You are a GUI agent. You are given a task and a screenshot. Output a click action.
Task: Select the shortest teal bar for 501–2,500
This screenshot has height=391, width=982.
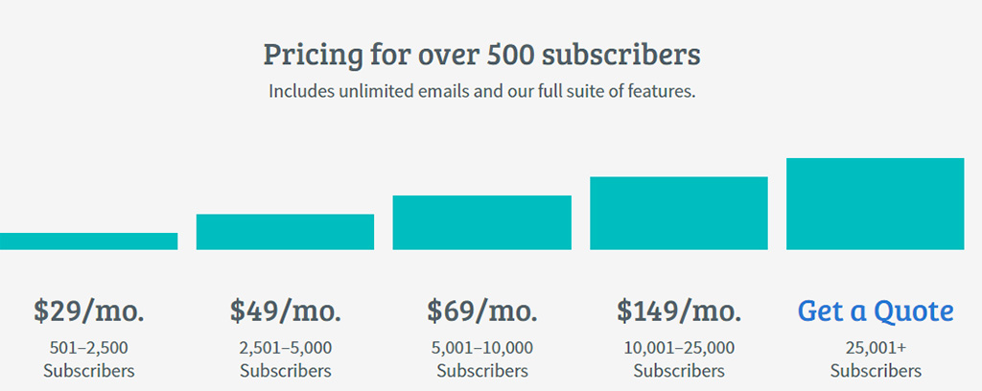[x=88, y=241]
